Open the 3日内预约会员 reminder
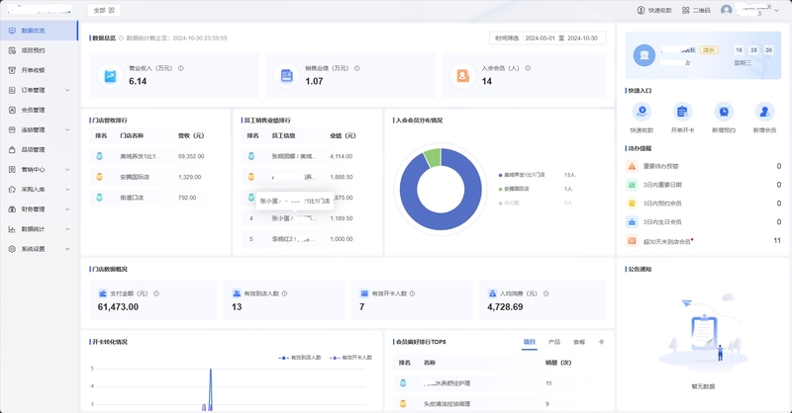The width and height of the screenshot is (792, 413). click(704, 204)
